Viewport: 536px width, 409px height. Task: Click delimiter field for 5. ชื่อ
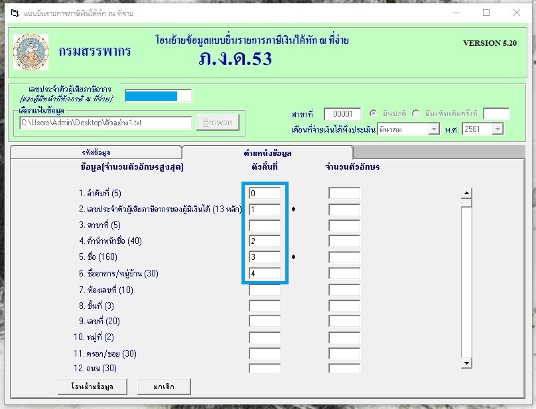coord(265,257)
